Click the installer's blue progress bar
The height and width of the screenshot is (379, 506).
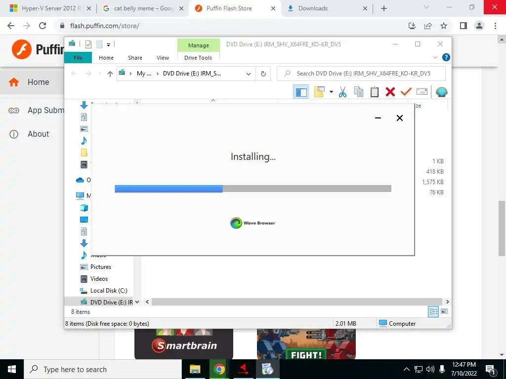point(169,189)
